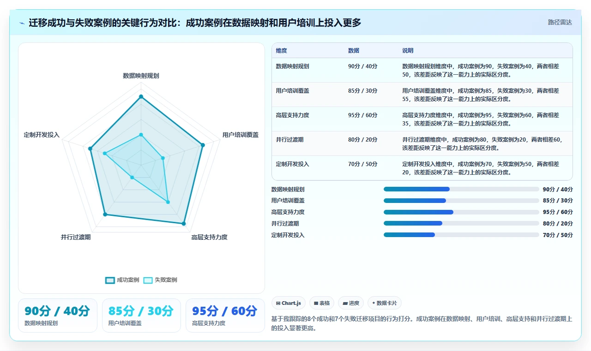Select 用户培训覆盖 table row name
The width and height of the screenshot is (591, 351).
(x=292, y=91)
